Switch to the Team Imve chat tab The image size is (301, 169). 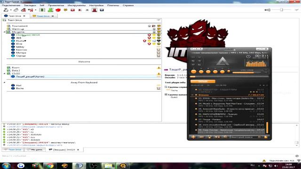13,149
